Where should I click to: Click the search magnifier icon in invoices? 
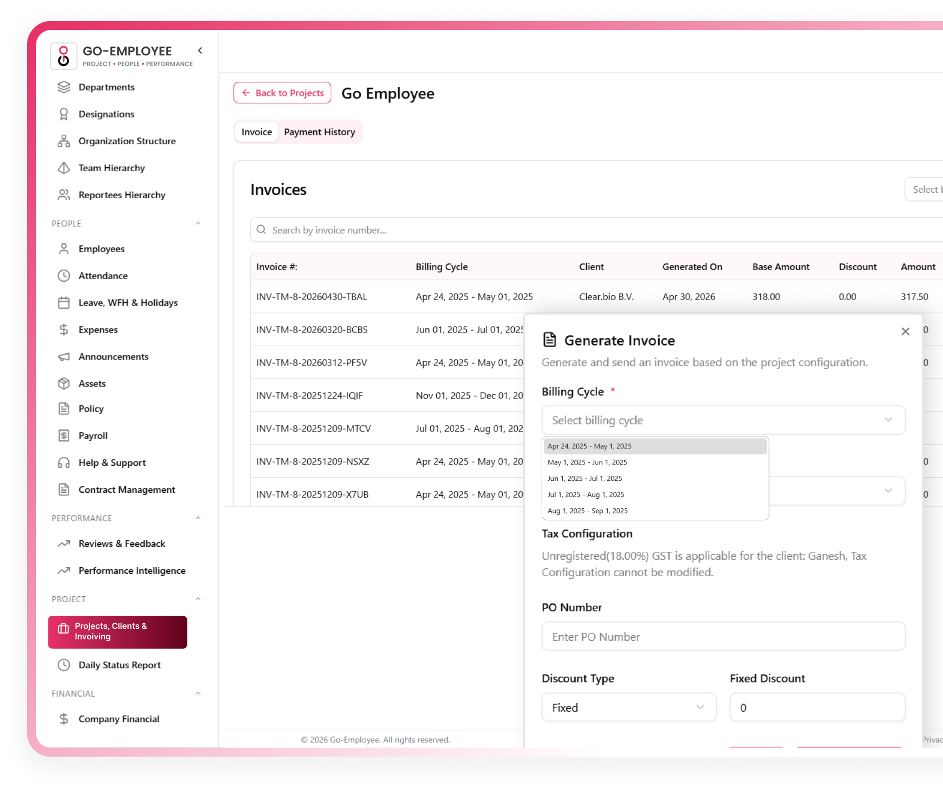point(261,230)
